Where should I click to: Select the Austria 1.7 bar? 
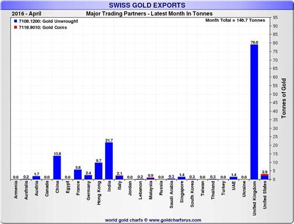pyautogui.click(x=36, y=178)
